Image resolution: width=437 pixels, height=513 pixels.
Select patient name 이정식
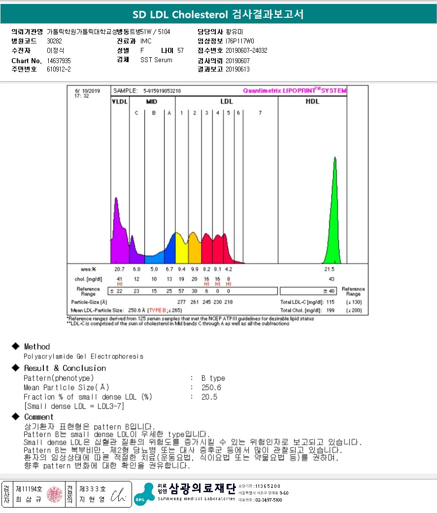tap(56, 51)
